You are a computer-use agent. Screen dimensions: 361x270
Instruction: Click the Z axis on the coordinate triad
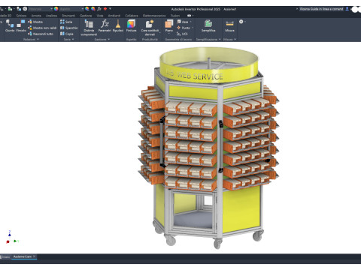[x=10, y=233]
